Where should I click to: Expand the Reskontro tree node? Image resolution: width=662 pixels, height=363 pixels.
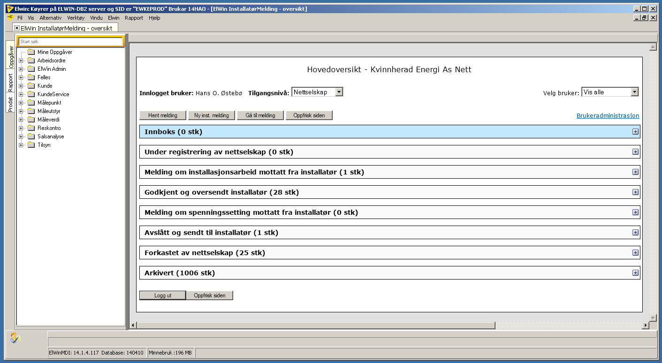pos(21,128)
